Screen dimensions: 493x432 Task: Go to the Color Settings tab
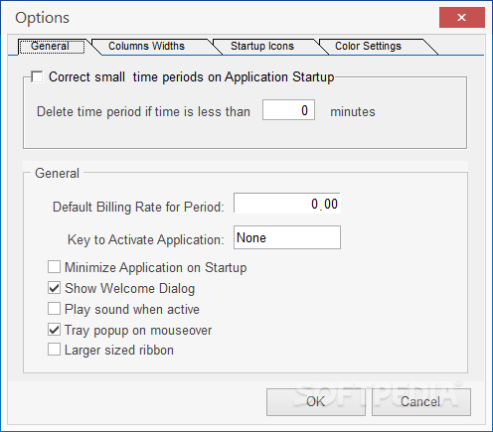coord(368,46)
